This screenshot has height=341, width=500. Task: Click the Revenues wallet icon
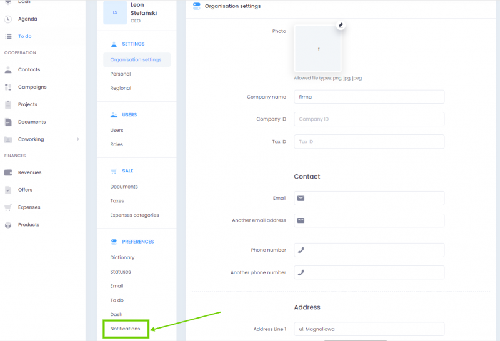8,172
